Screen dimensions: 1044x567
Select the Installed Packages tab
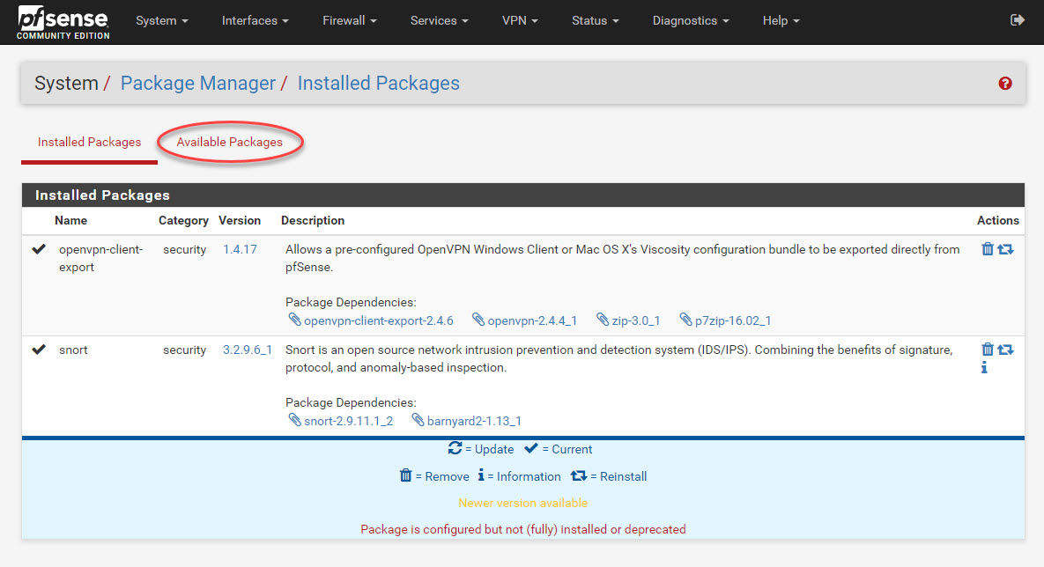point(89,142)
